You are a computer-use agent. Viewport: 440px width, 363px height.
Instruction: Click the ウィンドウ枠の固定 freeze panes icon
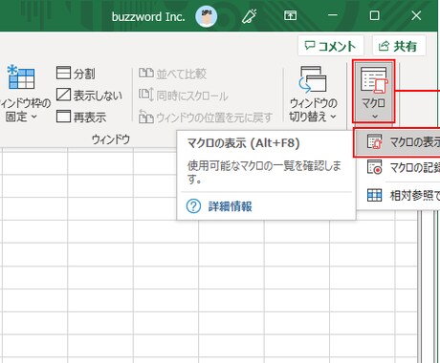[21, 77]
